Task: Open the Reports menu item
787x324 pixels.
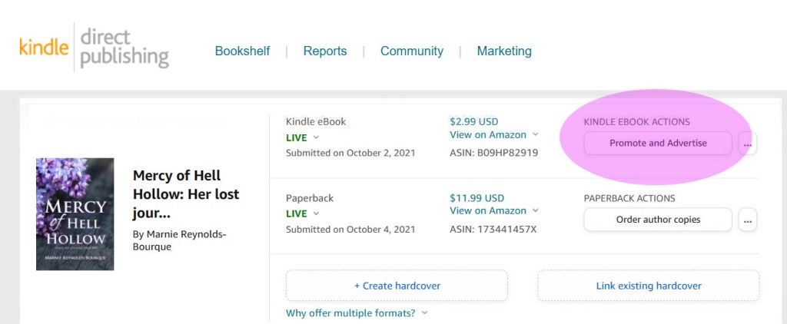Action: click(x=324, y=51)
